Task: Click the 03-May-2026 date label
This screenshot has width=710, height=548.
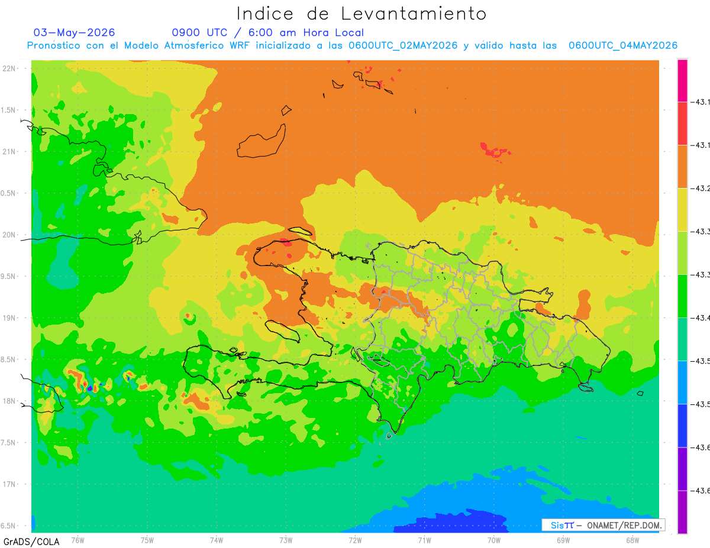Action: 75,33
